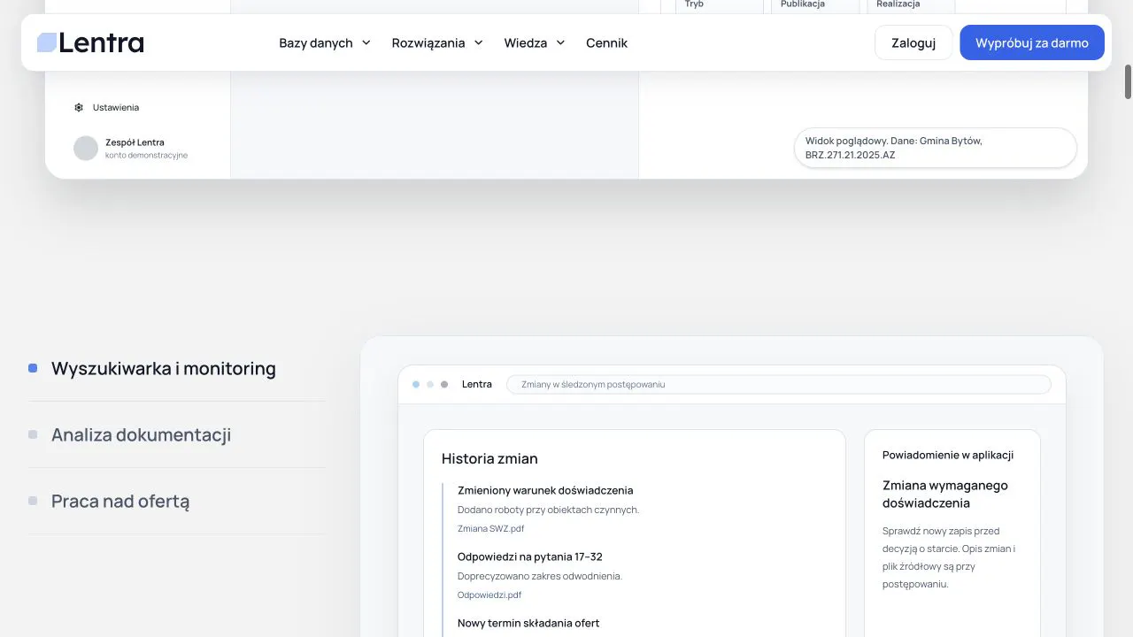The height and width of the screenshot is (637, 1133).
Task: Click the Zaloguj button
Action: 913,42
